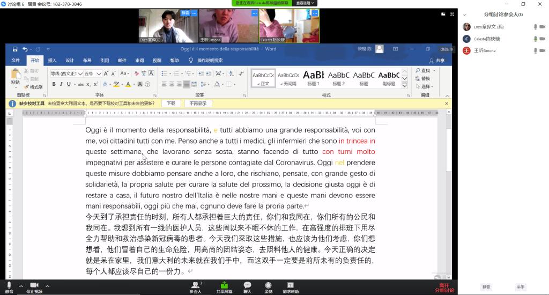Open audio options arrow beside mute
The width and height of the screenshot is (549, 295).
21,286
